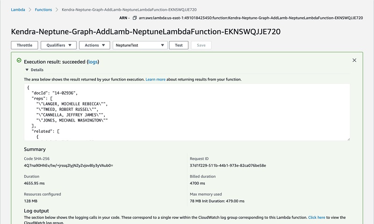Open the NeptuneTest event selector
The height and width of the screenshot is (224, 374).
click(x=140, y=45)
